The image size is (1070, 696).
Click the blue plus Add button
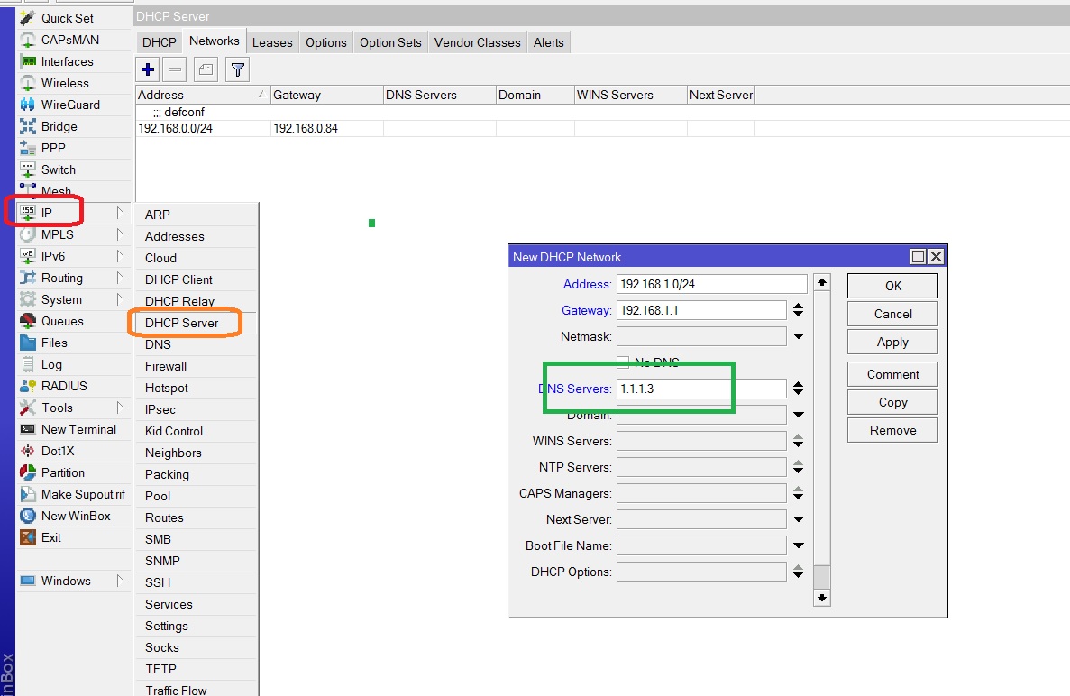click(149, 69)
